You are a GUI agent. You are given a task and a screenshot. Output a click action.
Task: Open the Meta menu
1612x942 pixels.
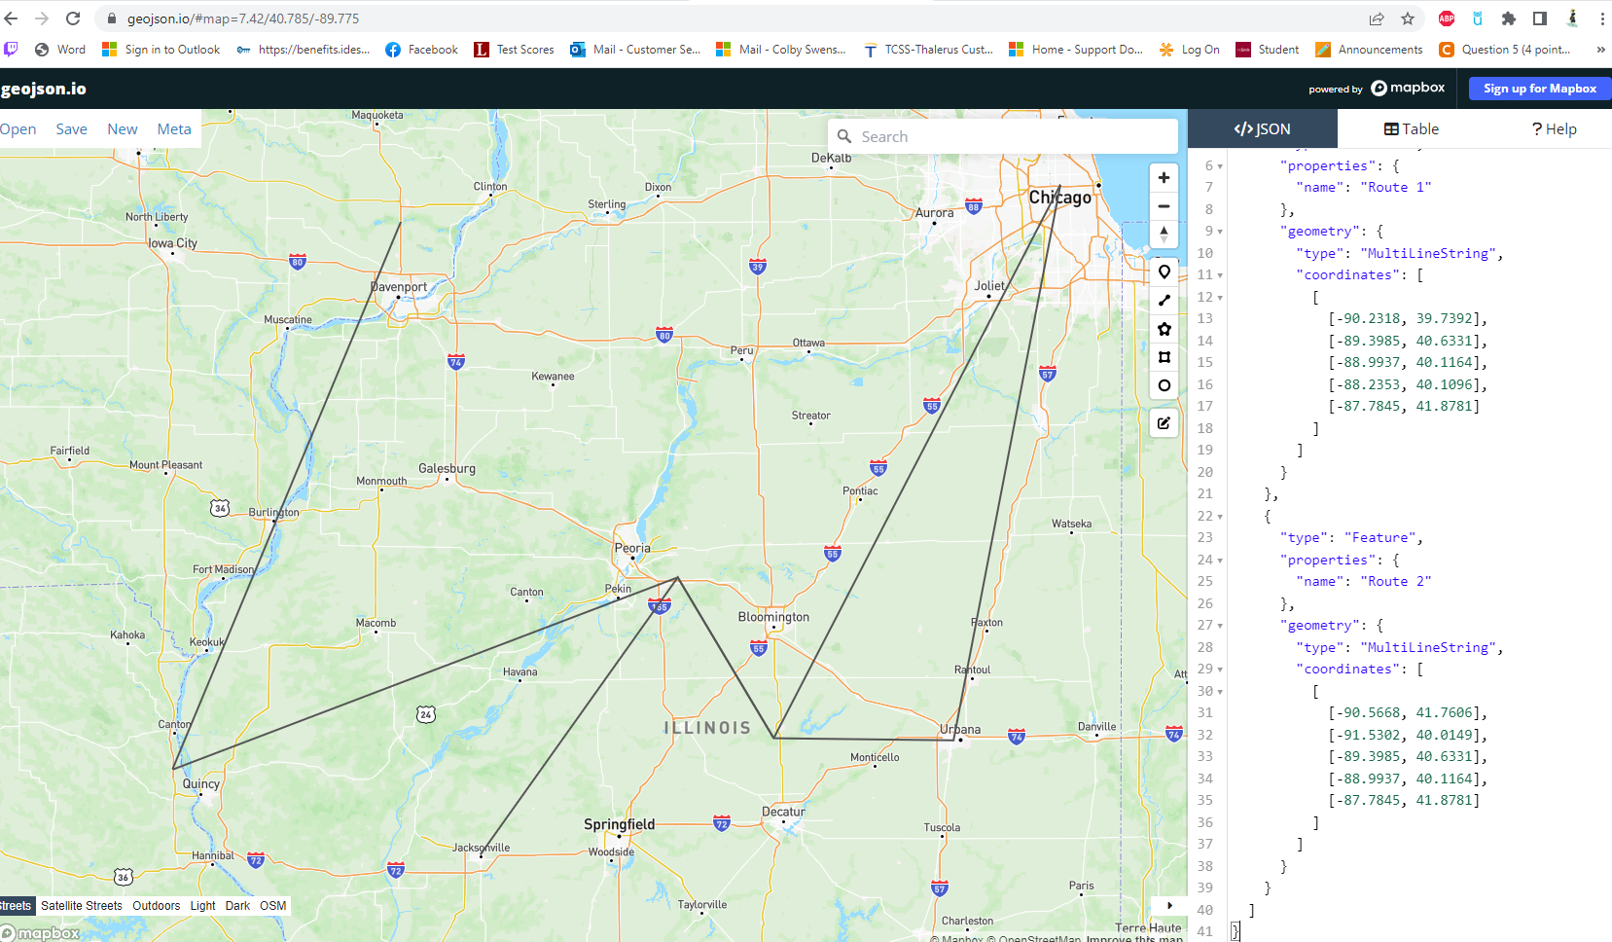click(174, 129)
